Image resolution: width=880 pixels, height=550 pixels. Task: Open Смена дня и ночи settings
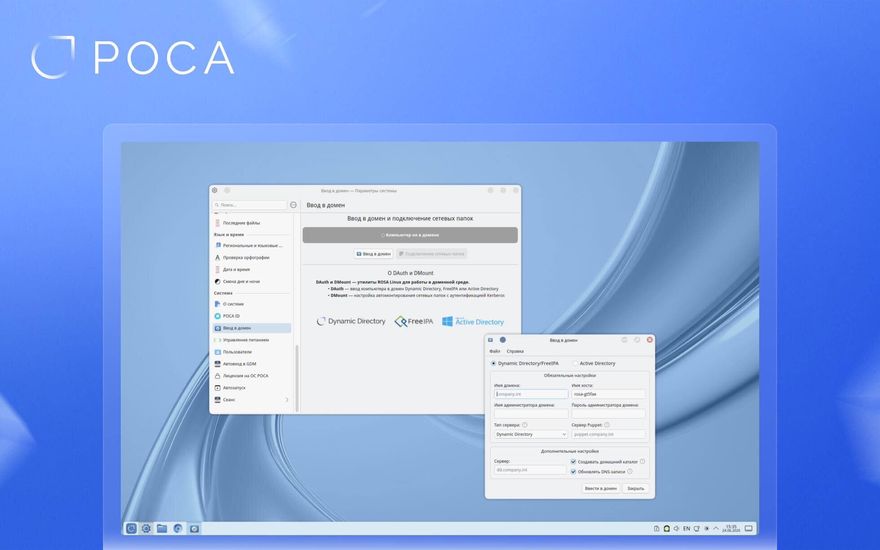tap(252, 282)
